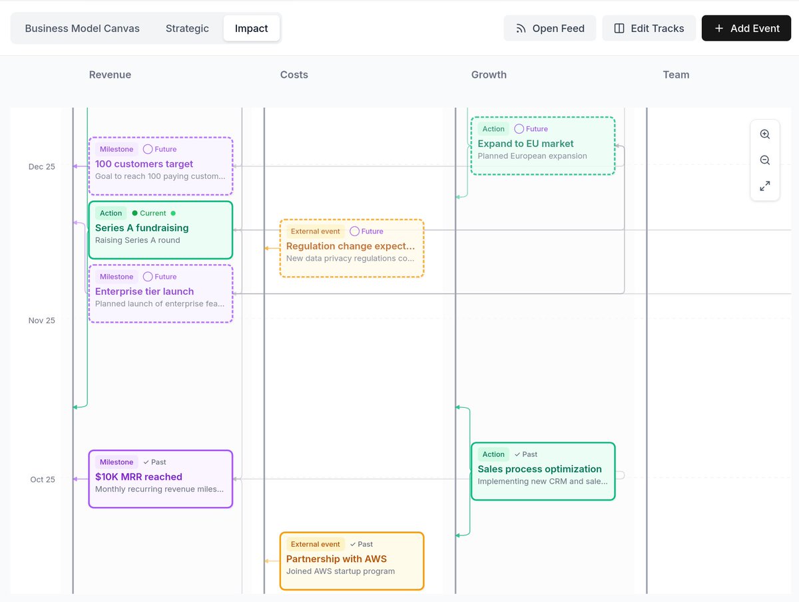Click the Growth track header
This screenshot has width=799, height=602.
(489, 75)
